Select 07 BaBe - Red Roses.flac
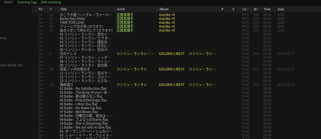This screenshot has height=139, width=321. pos(79,112)
